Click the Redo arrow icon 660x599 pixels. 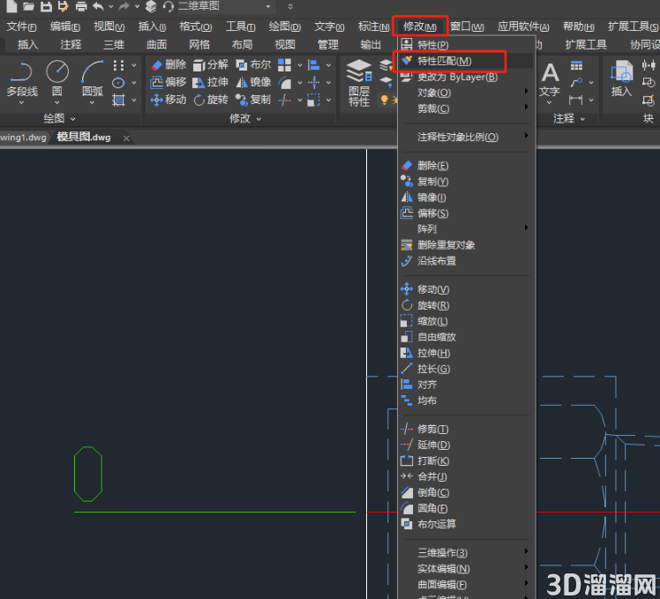(x=124, y=6)
